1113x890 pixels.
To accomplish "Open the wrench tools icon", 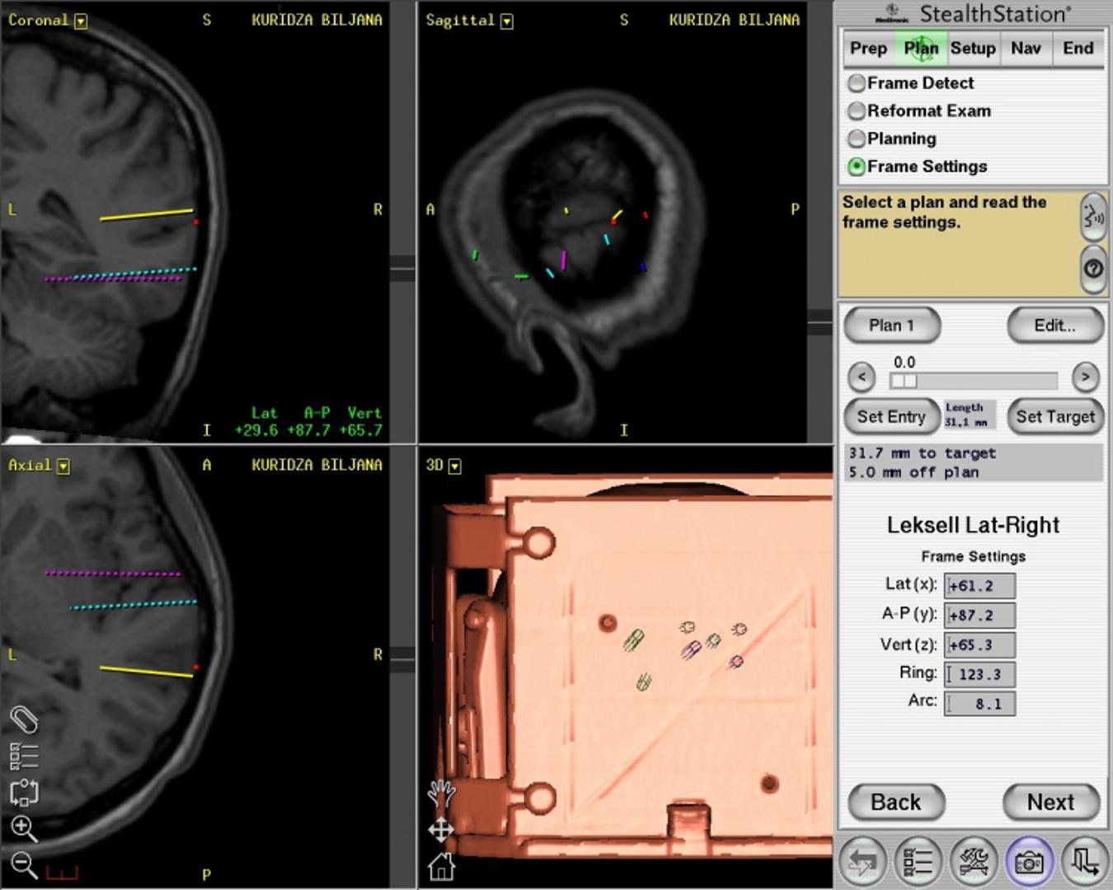I will point(974,862).
